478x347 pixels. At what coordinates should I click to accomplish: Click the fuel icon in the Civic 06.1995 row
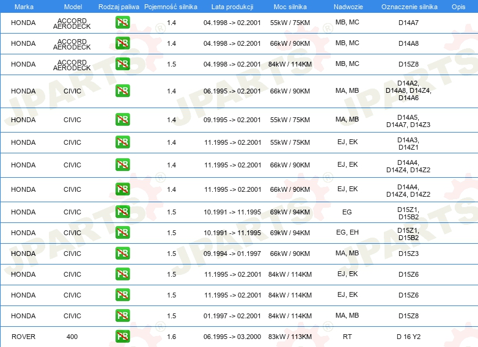click(x=122, y=90)
